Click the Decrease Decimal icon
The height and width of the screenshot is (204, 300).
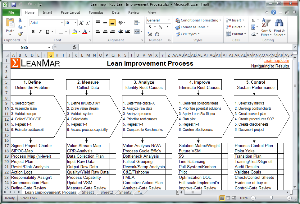(157, 34)
